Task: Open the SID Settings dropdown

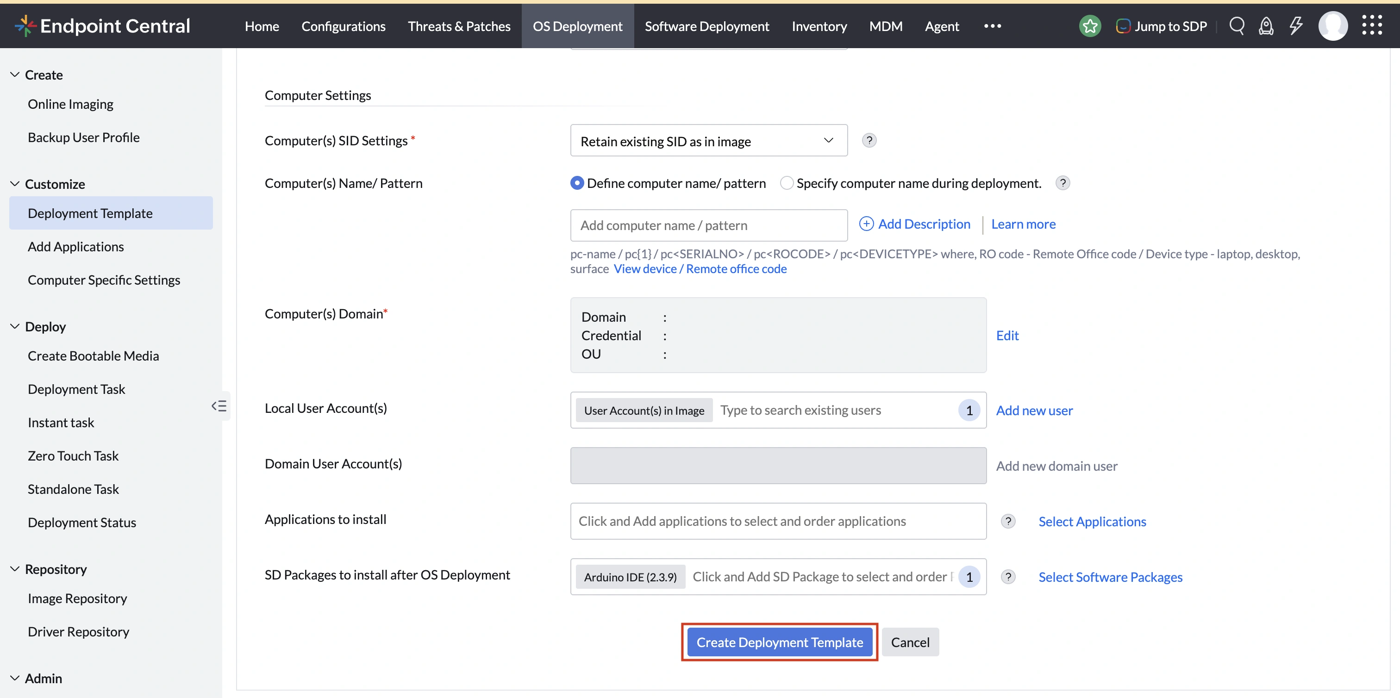Action: [709, 141]
